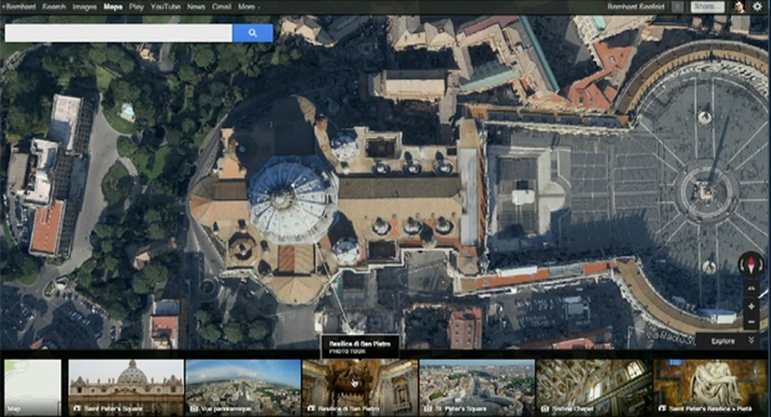The height and width of the screenshot is (417, 771).
Task: Open the Saint Peter's Basilica Pietà thumbnail
Action: tap(711, 387)
